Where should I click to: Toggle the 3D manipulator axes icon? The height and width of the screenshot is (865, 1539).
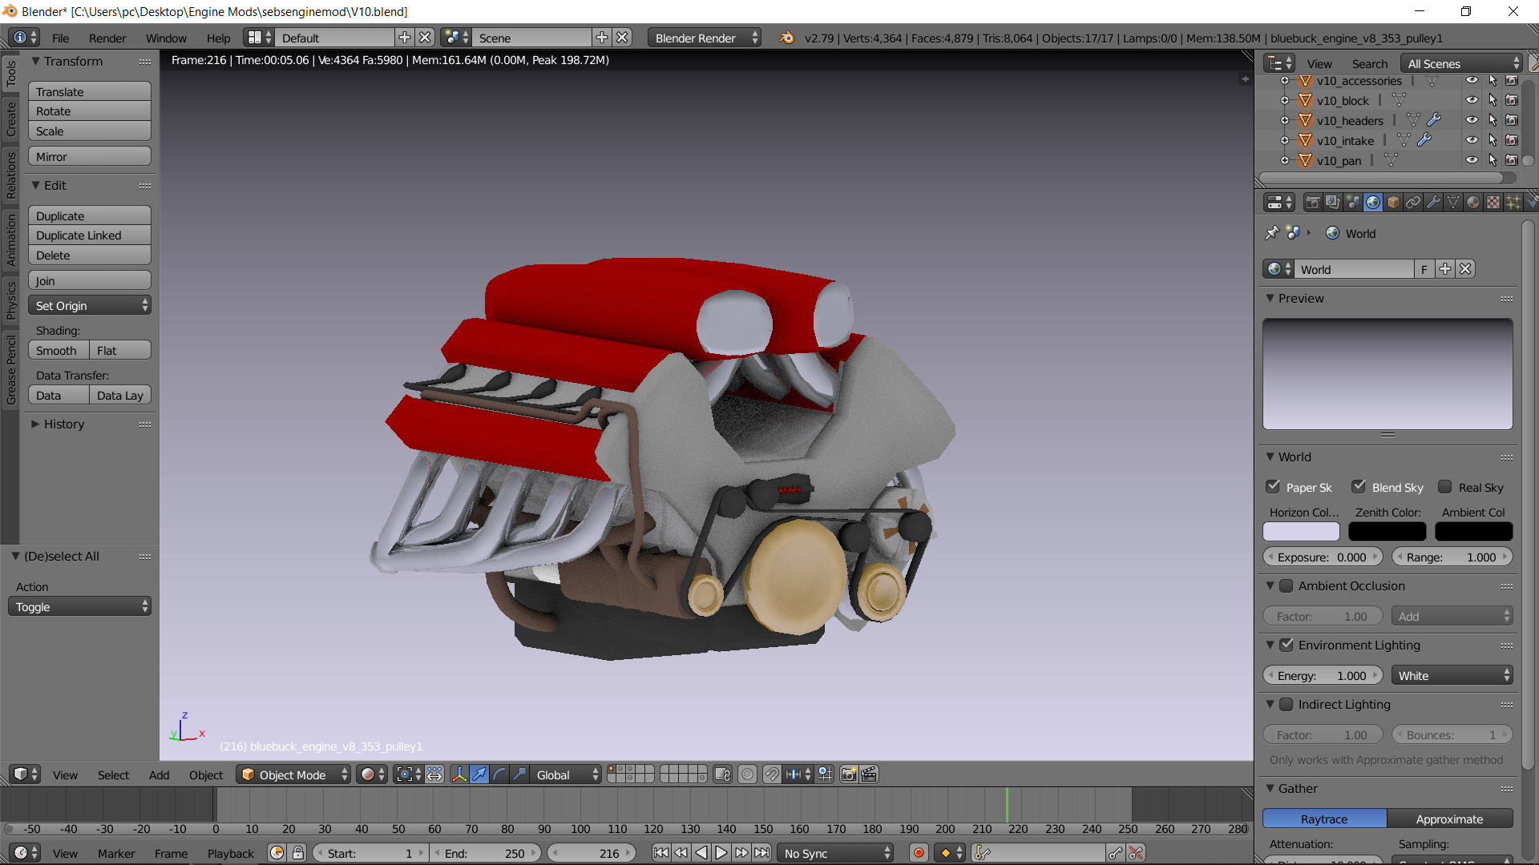coord(459,774)
